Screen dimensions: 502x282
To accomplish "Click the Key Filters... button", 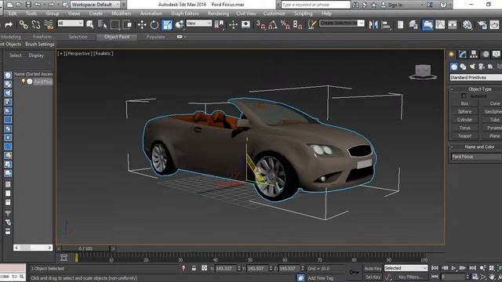I will 410,277.
